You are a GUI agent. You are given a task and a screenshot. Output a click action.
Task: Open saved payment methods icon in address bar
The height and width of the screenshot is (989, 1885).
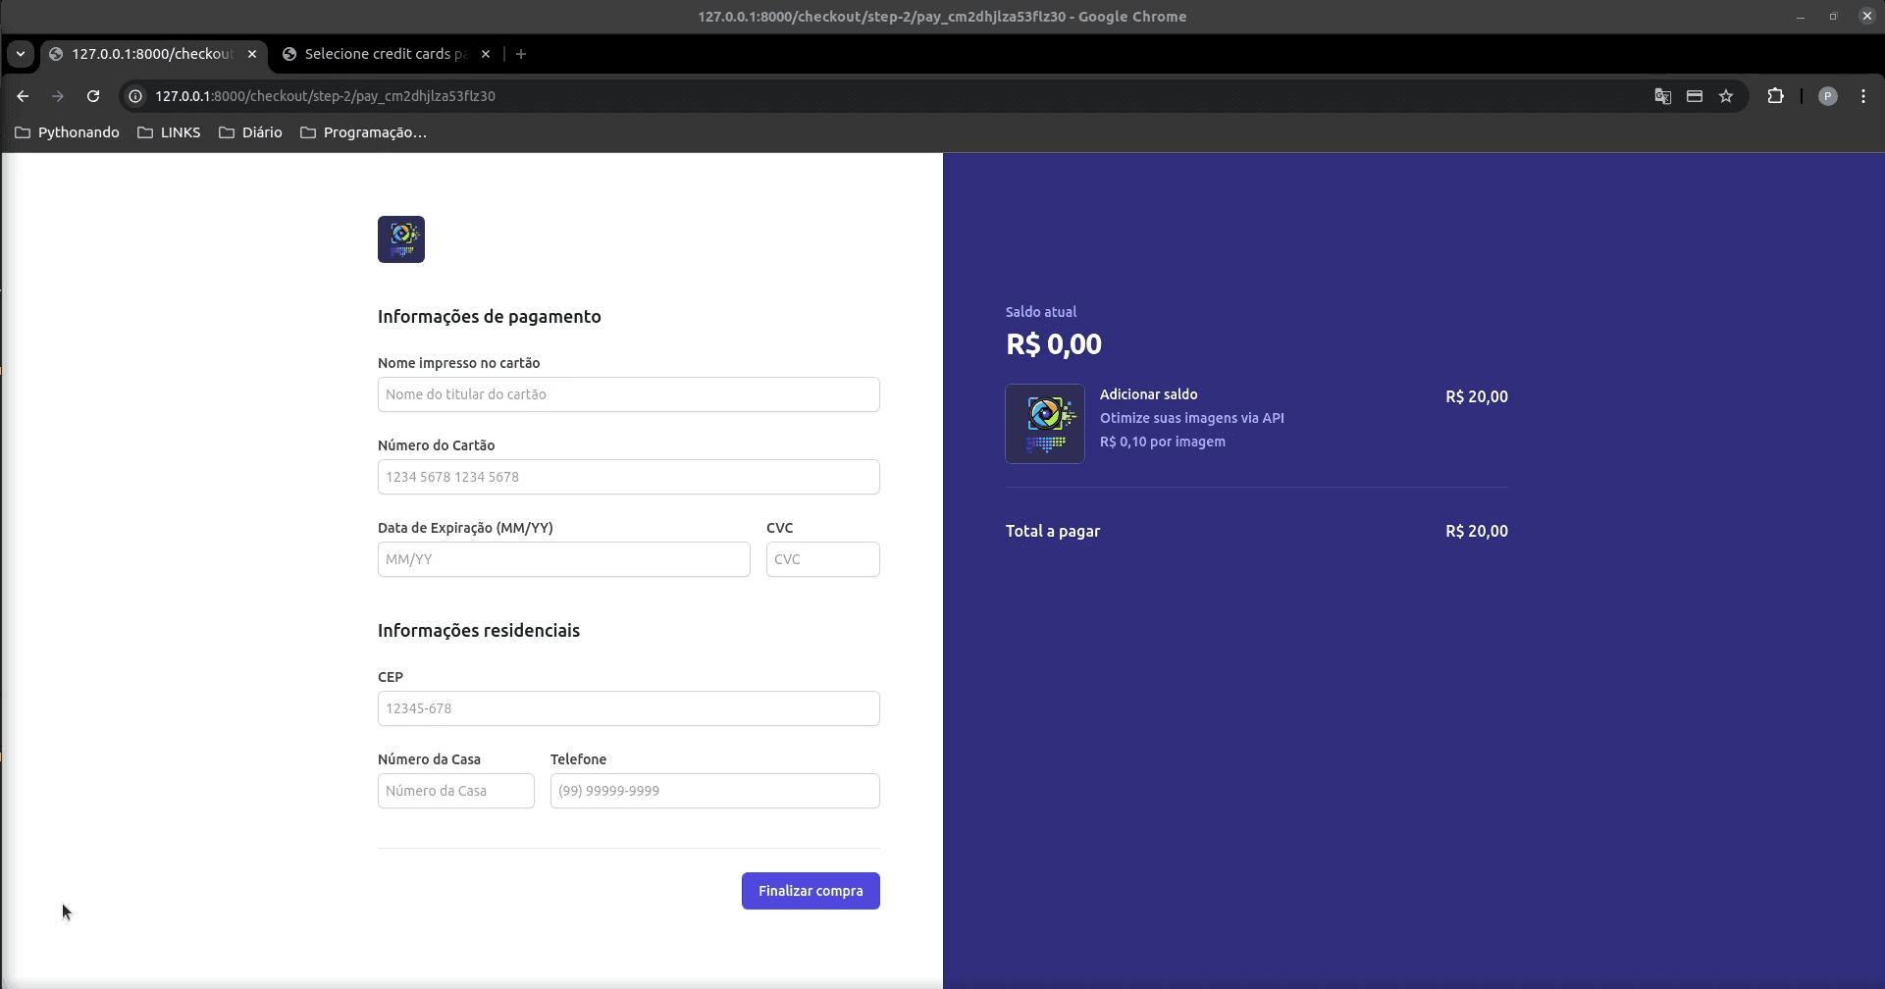[x=1695, y=96]
